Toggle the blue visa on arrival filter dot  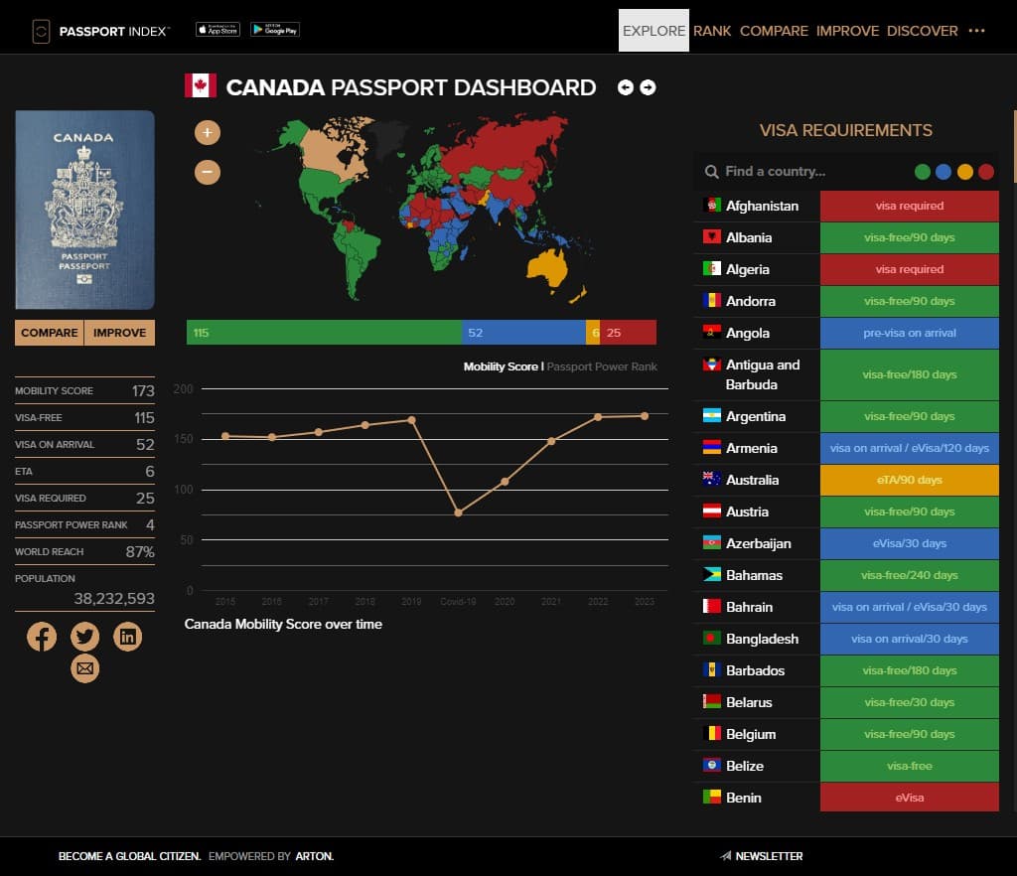pyautogui.click(x=944, y=172)
